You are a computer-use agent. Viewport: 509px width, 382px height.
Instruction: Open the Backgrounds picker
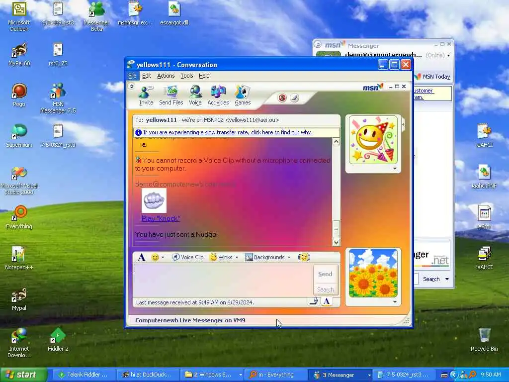(x=265, y=257)
